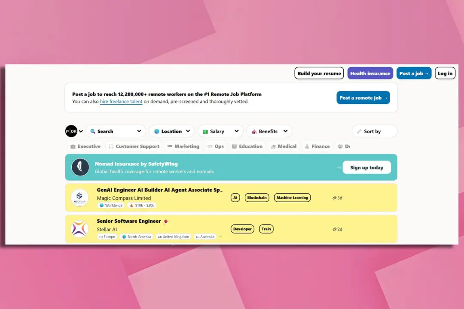Click the circus tent icon in Benefits filter
464x309 pixels.
pos(254,131)
